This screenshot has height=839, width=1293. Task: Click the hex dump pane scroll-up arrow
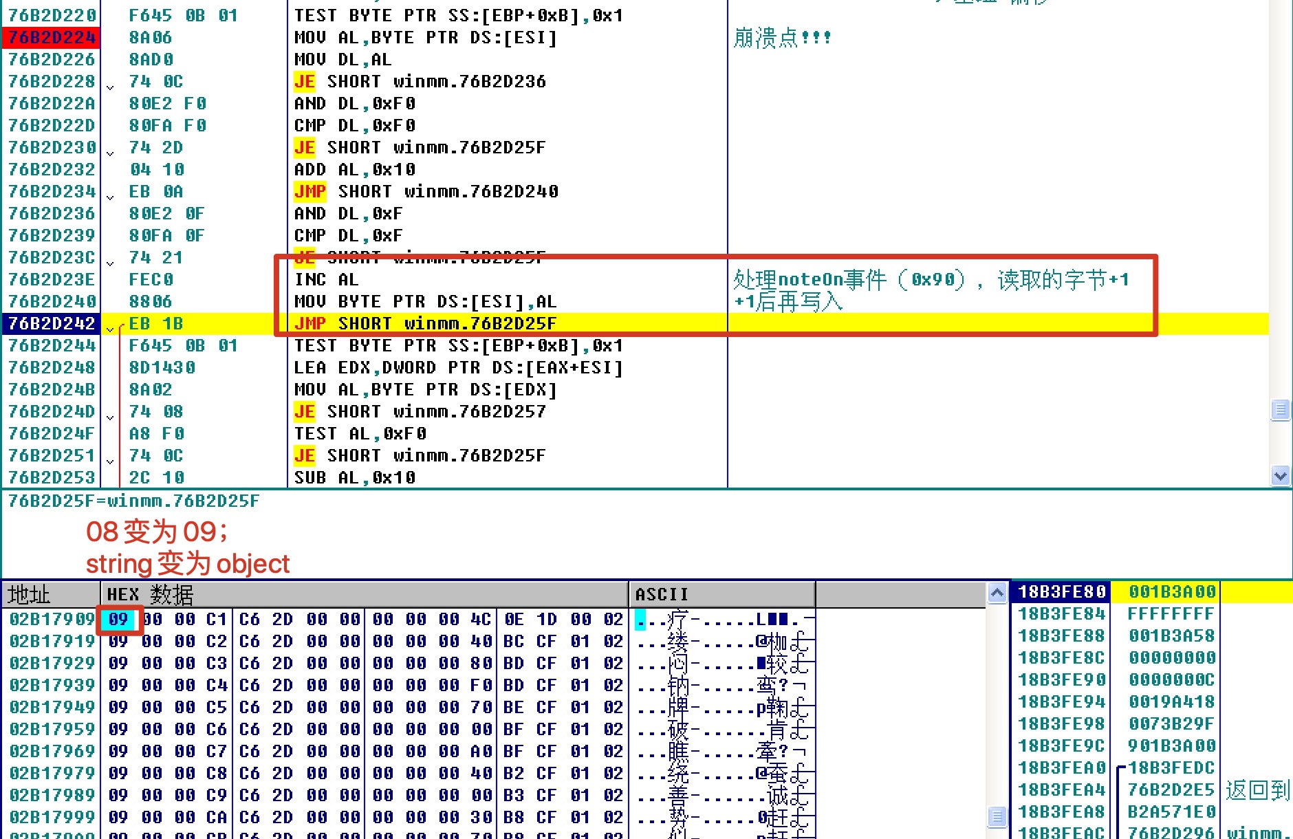pos(997,593)
